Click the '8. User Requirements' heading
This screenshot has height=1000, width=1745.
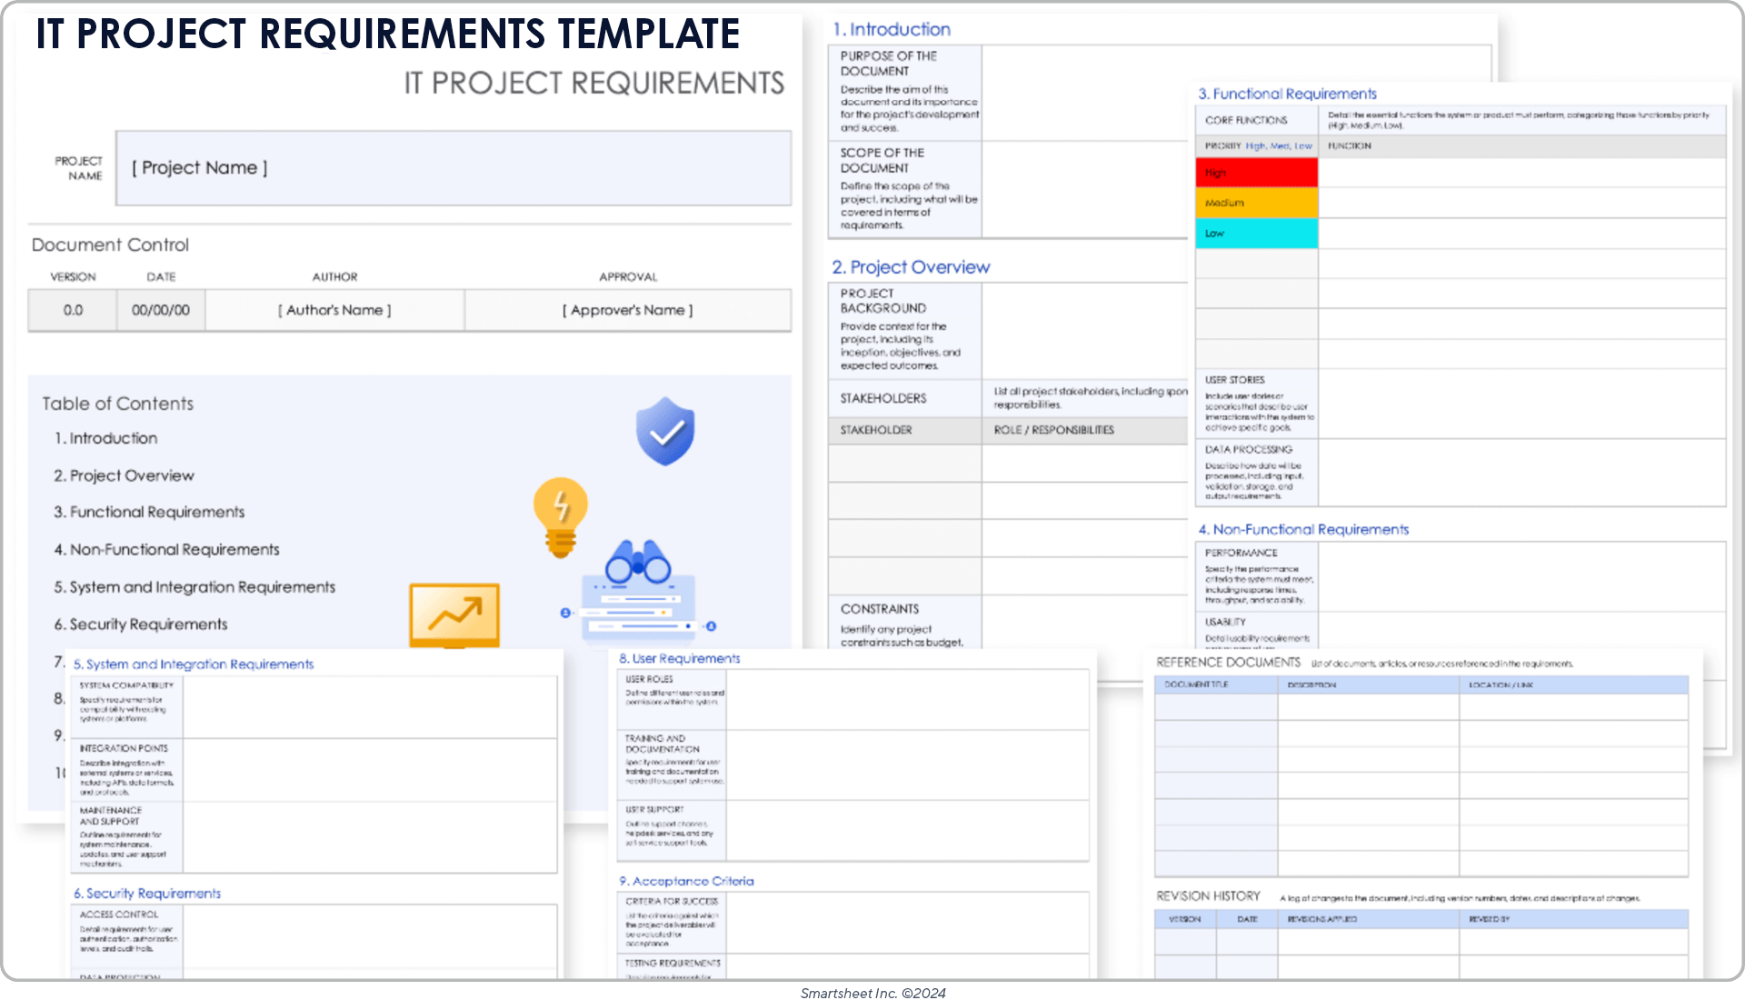tap(680, 658)
